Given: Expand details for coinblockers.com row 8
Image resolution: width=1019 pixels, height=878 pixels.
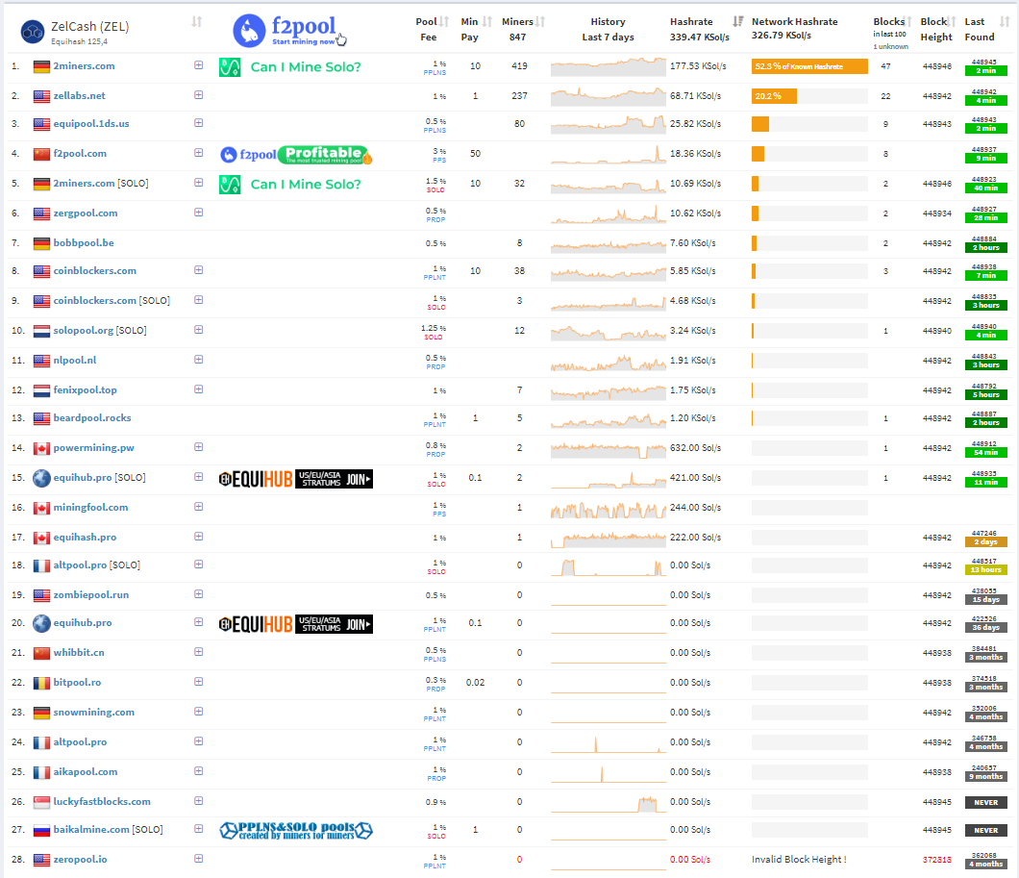Looking at the screenshot, I should (199, 270).
